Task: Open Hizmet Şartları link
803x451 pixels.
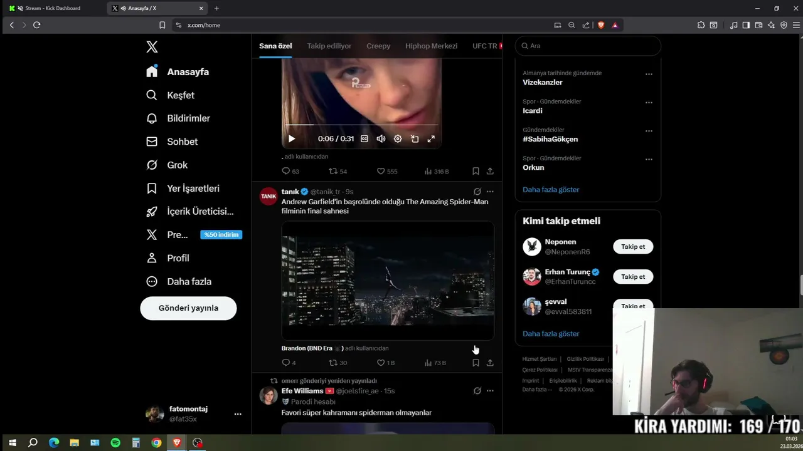Action: coord(540,359)
